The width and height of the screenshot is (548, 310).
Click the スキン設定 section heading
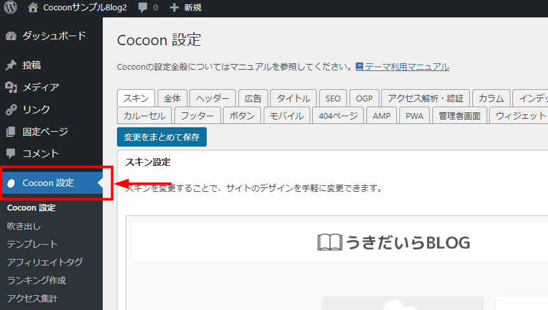pyautogui.click(x=148, y=162)
